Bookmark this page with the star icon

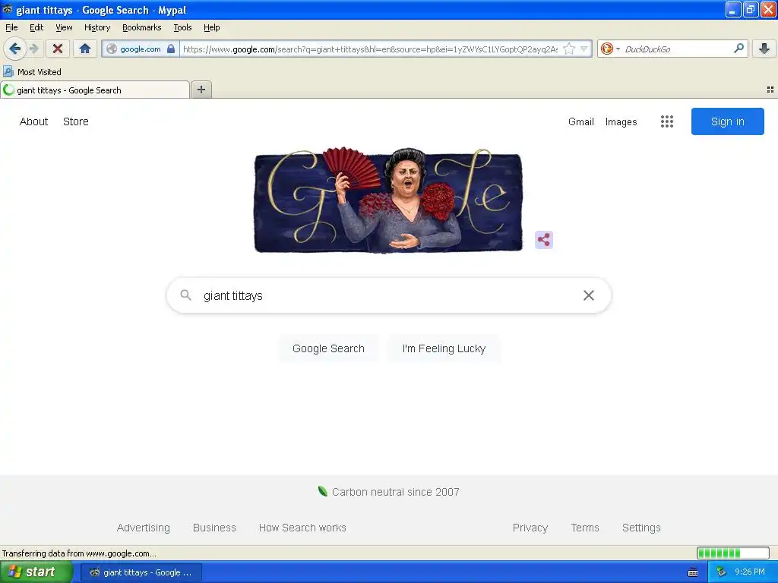point(569,49)
